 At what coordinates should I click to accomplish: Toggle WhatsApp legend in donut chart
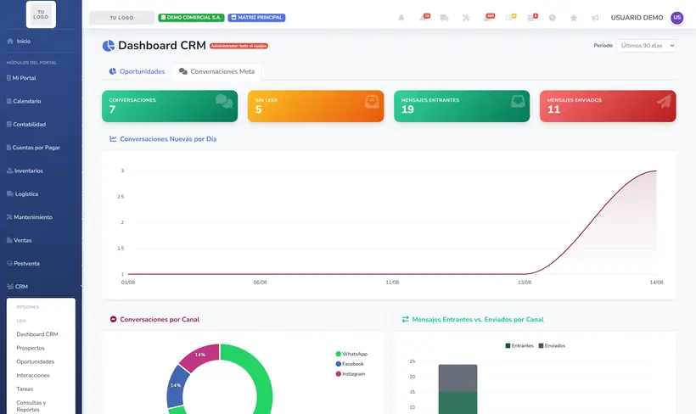click(351, 354)
